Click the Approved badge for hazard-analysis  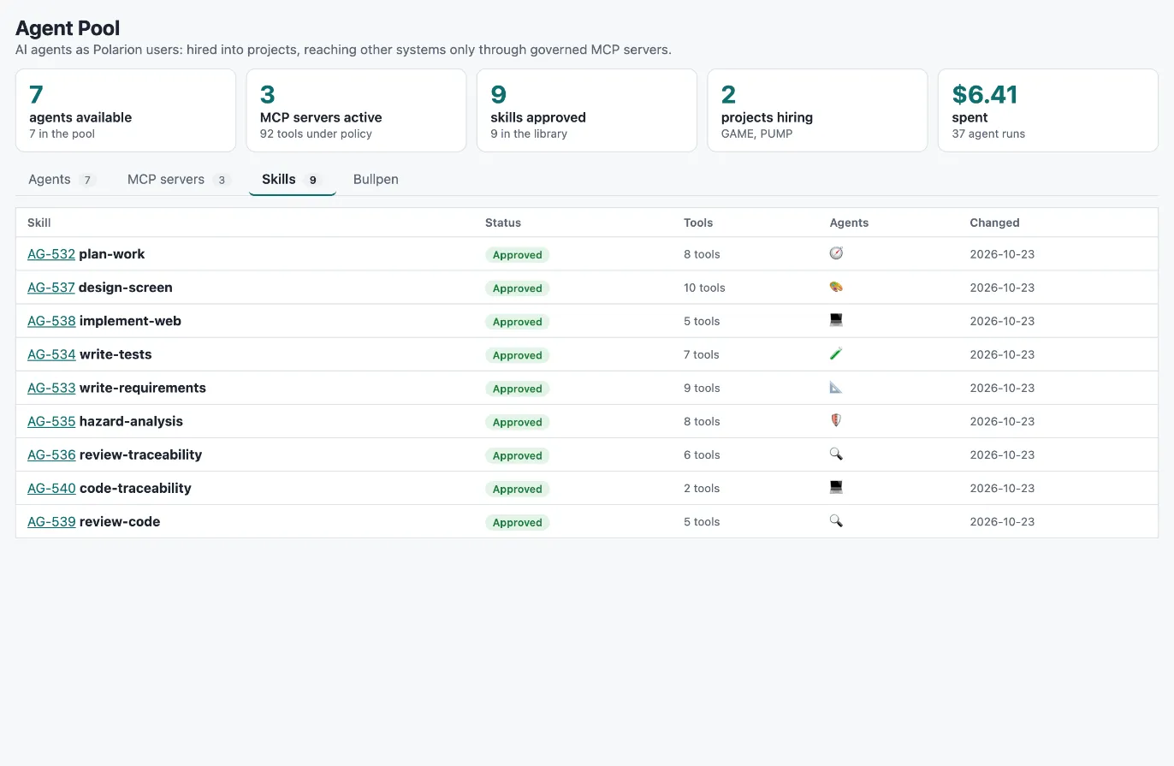pos(517,422)
